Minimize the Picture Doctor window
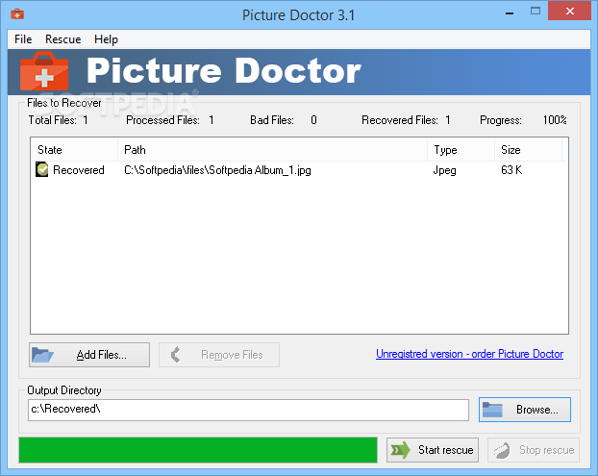Screen dimensions: 598x476 pos(510,12)
